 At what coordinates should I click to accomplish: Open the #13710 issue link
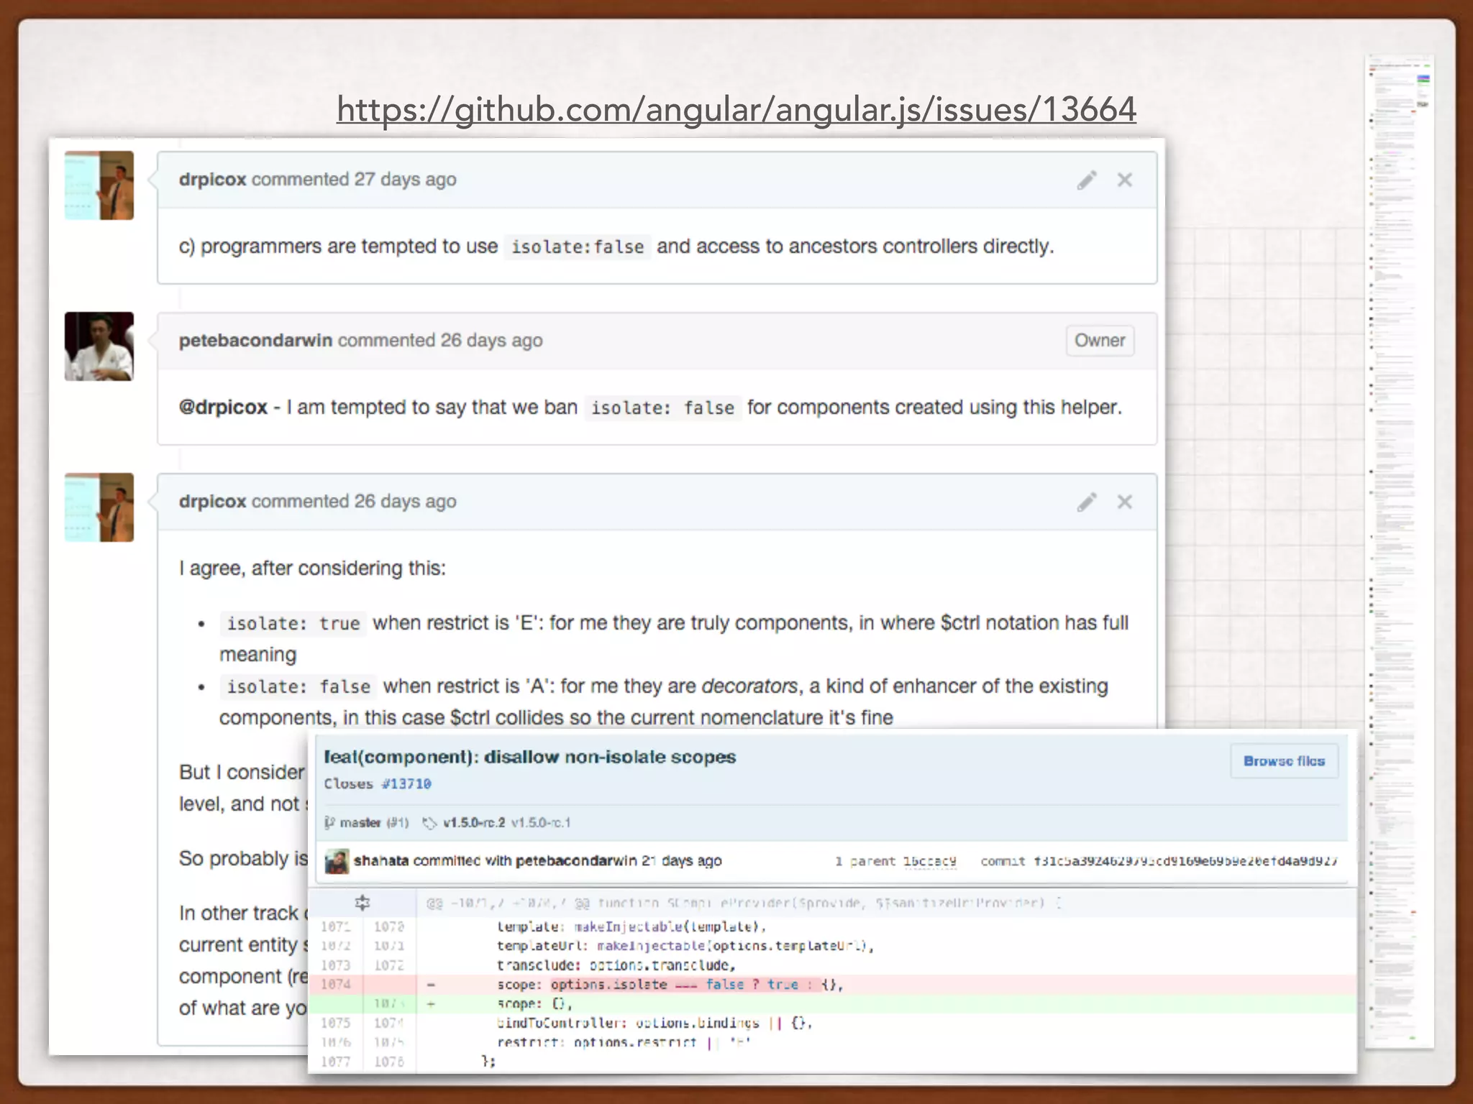406,783
